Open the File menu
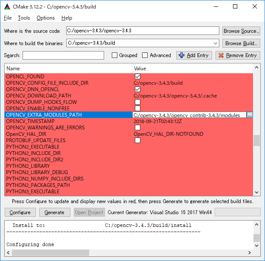Image resolution: width=265 pixels, height=261 pixels. (x=8, y=18)
